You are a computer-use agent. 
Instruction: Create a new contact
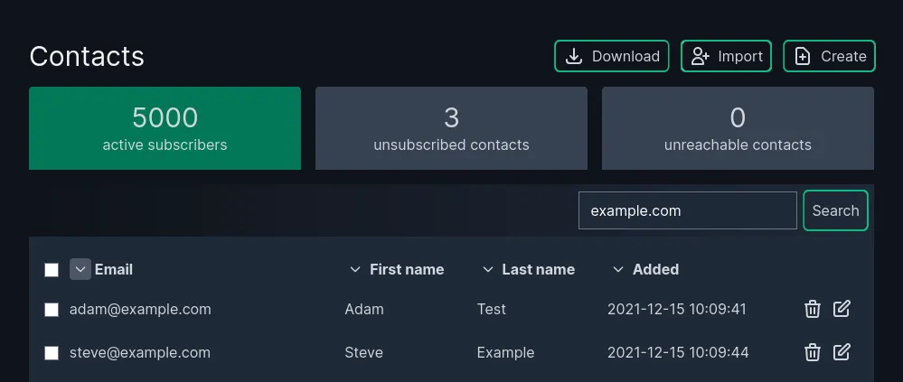pos(829,56)
